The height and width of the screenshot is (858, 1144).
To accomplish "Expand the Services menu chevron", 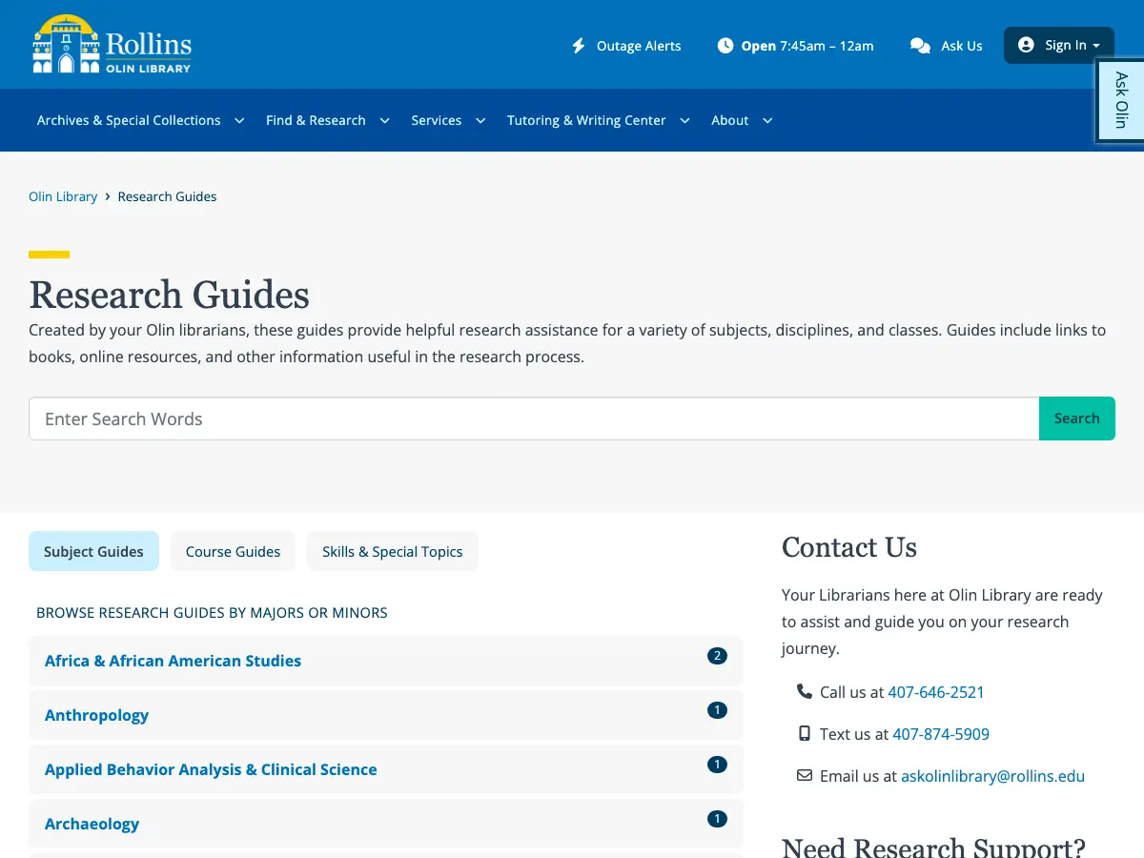I will tap(480, 120).
